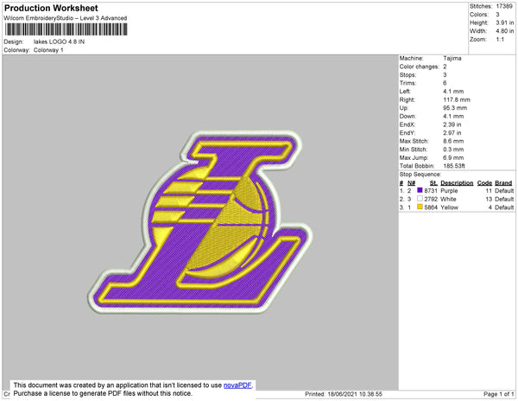Open the novaPDF link
The height and width of the screenshot is (401, 518).
237,385
